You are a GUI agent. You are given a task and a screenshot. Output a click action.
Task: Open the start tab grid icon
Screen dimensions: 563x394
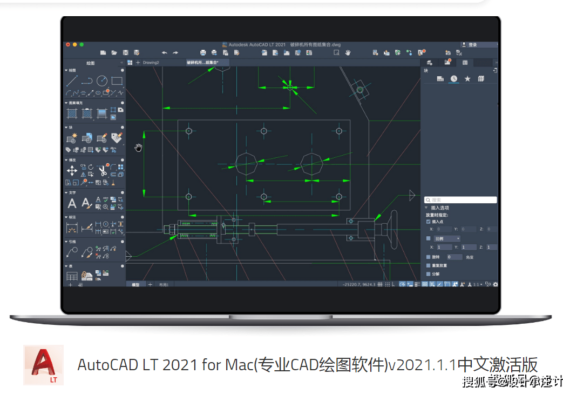pos(130,63)
